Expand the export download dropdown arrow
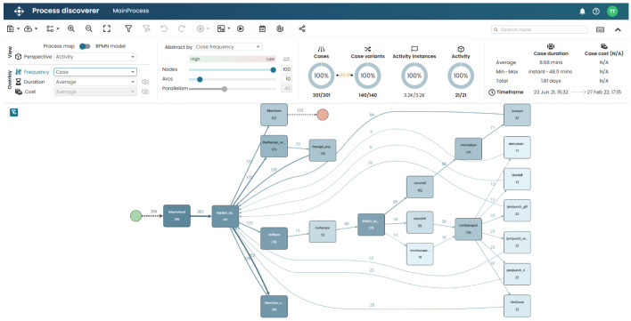This screenshot has width=631, height=321. click(37, 28)
